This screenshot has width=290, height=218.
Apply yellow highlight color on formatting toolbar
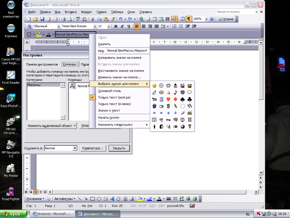coord(39,34)
